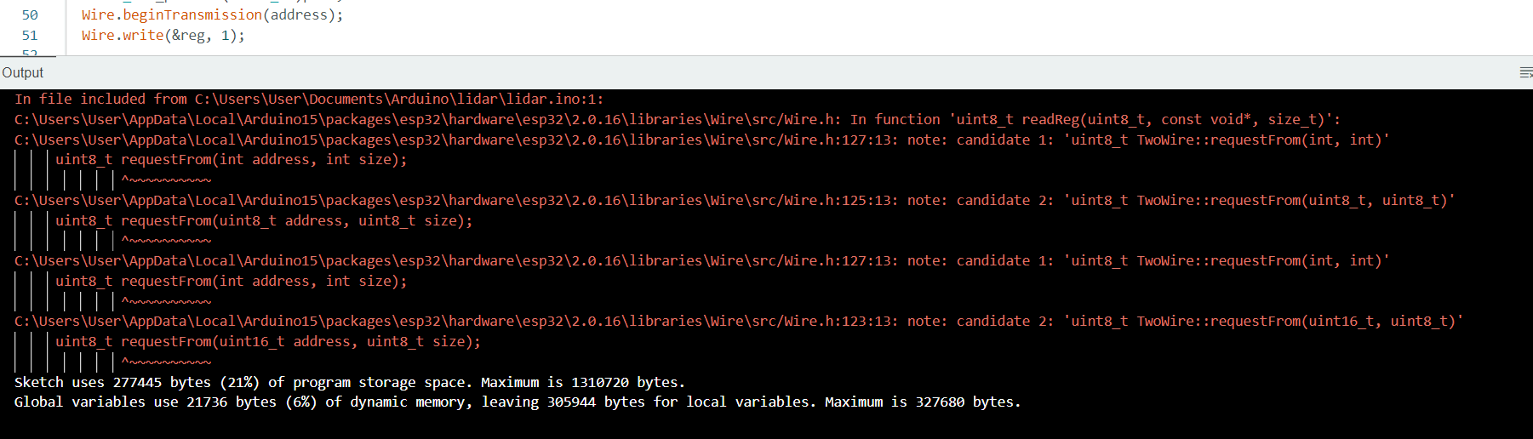Click the word address in beginTransmission call

(x=298, y=15)
